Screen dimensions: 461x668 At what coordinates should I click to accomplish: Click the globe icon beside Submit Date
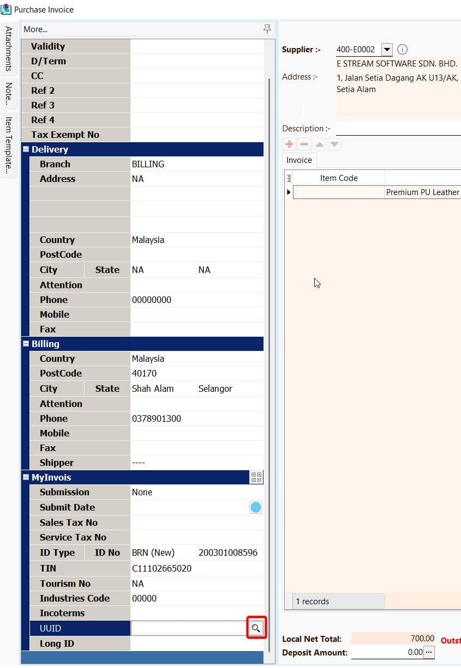[x=256, y=507]
